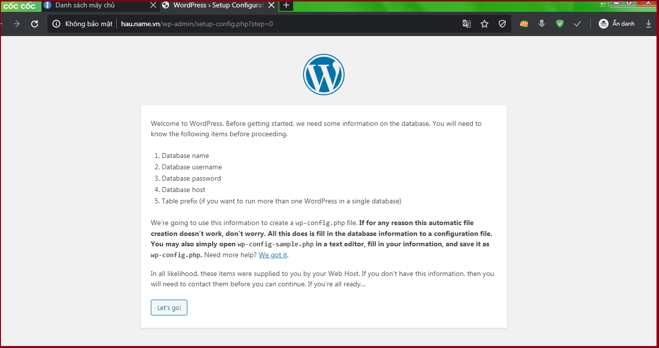659x348 pixels.
Task: Click the text "Database name"
Action: pos(185,155)
